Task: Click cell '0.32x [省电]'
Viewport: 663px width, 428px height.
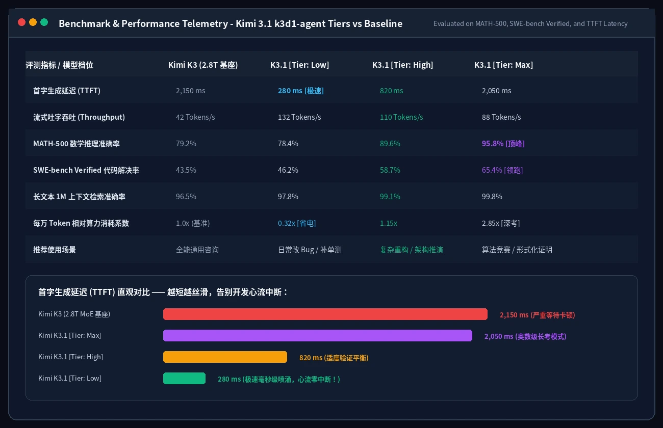Action: (x=297, y=223)
